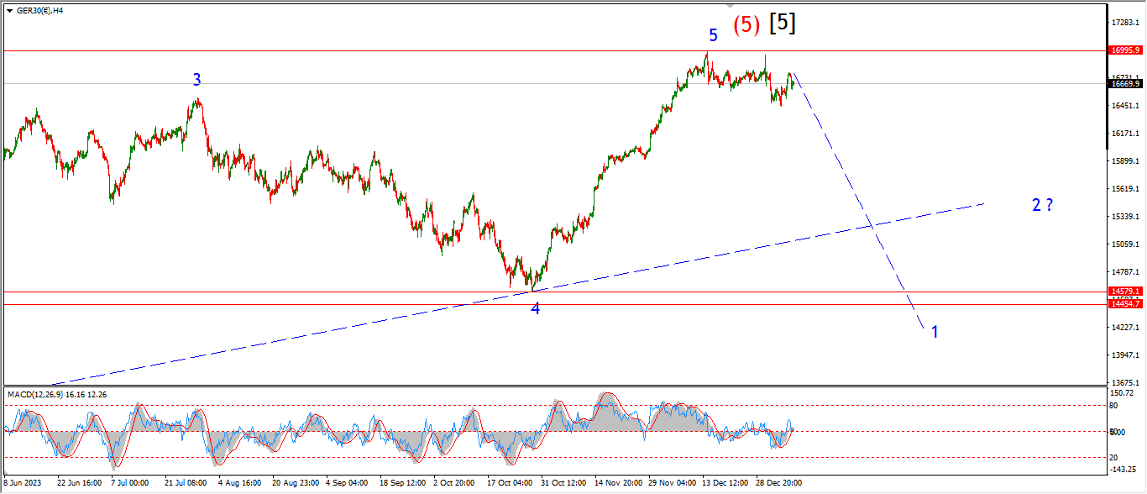Image resolution: width=1147 pixels, height=494 pixels.
Task: Select the blue label 1 target
Action: [x=935, y=332]
